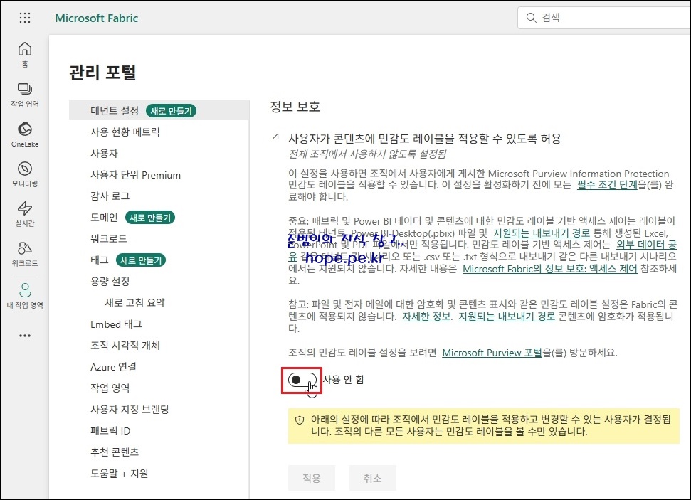Open 조직 시각적 개체 menu item
The image size is (691, 500).
click(125, 346)
